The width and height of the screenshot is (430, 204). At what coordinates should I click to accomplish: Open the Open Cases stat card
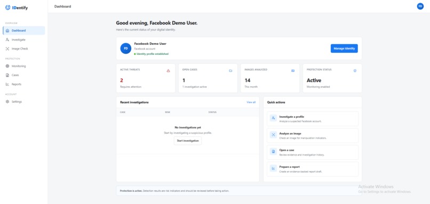click(x=208, y=78)
